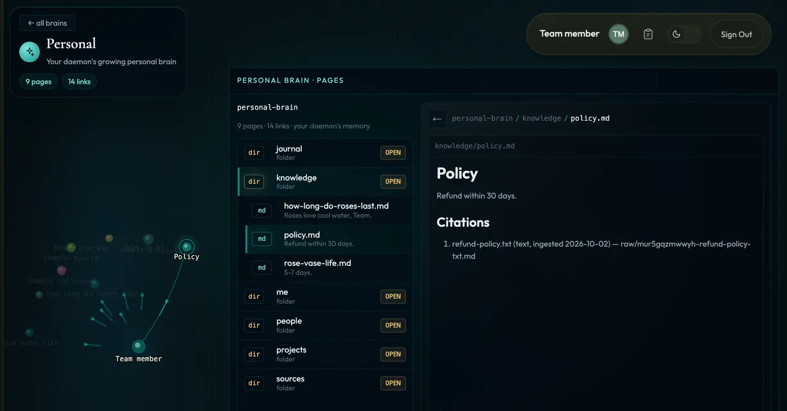Click the md badge for rose-vase-life.md
The height and width of the screenshot is (411, 787).
(x=261, y=267)
